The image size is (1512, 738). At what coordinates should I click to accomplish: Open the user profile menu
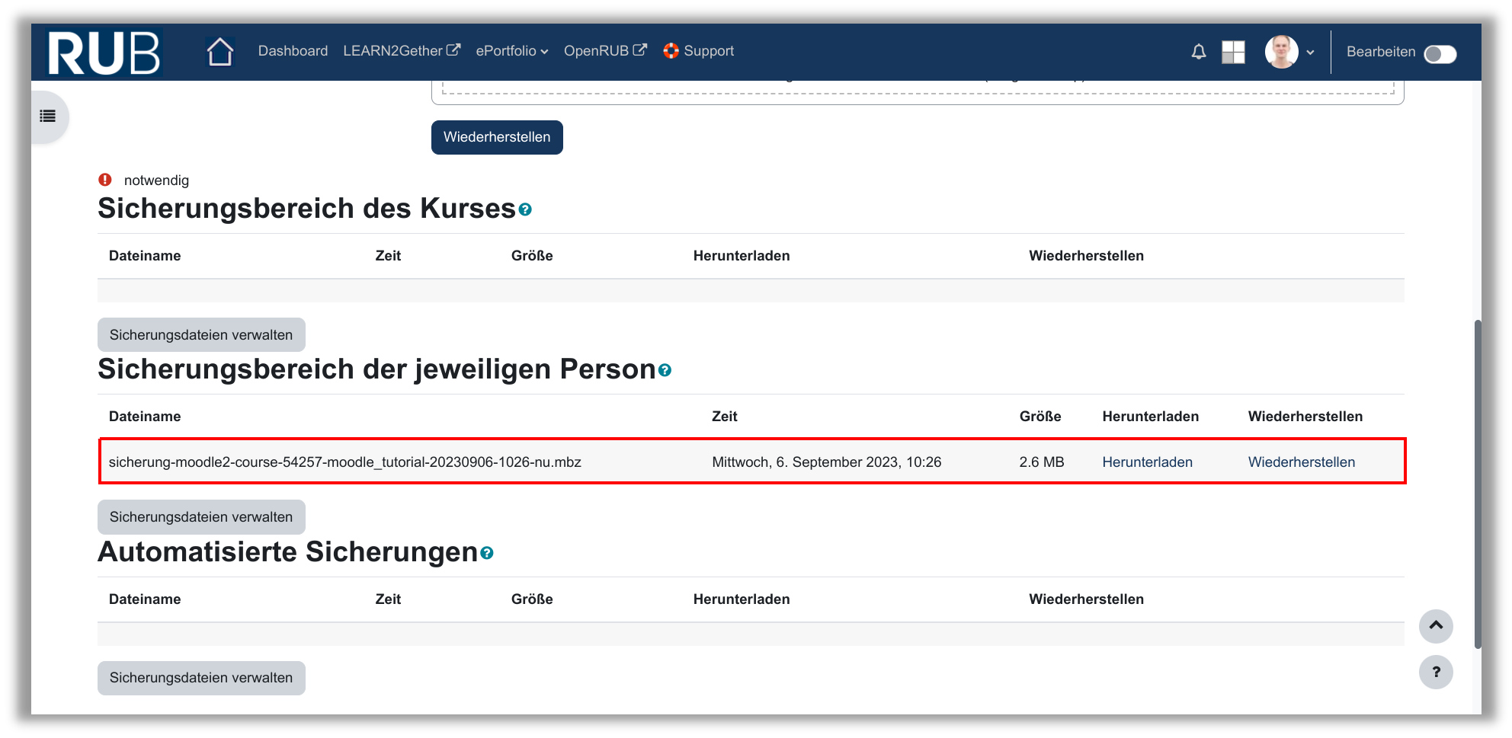(1289, 52)
